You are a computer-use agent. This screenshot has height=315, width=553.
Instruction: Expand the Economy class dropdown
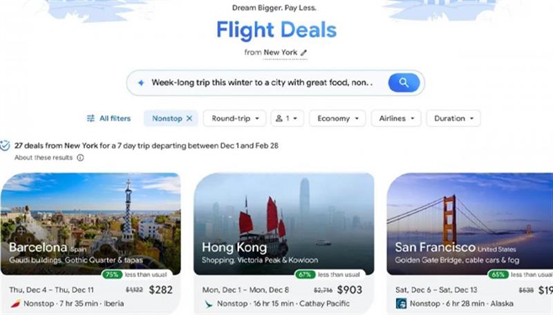coord(337,118)
